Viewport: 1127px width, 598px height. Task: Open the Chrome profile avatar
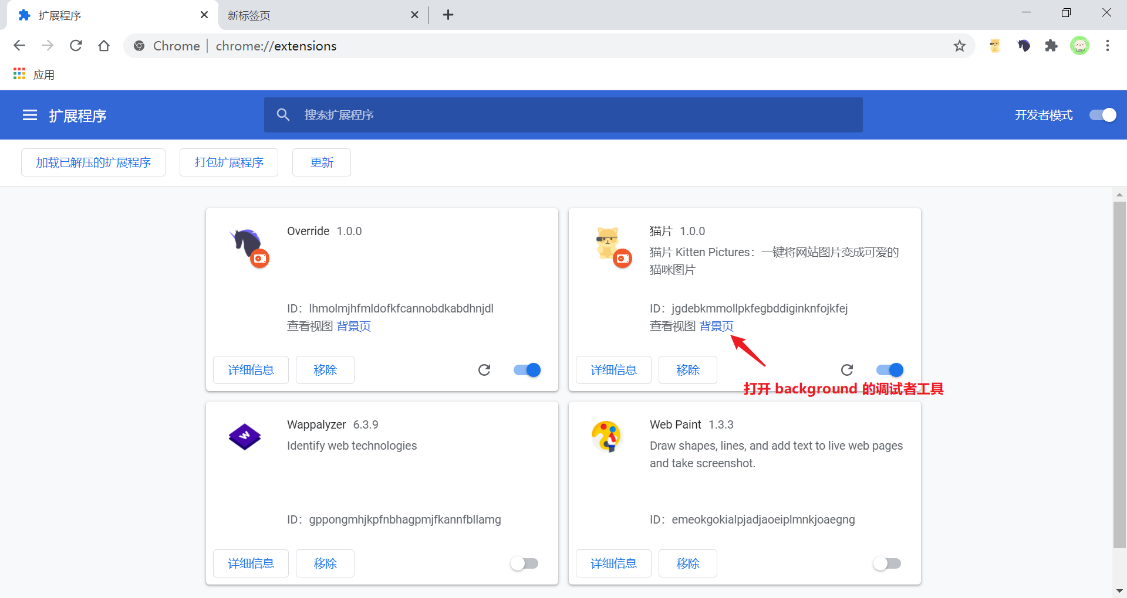(1079, 46)
